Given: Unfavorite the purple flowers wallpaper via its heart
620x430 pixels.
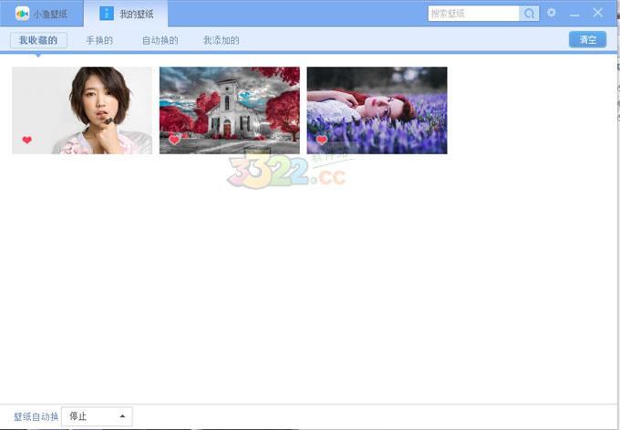Looking at the screenshot, I should point(322,140).
